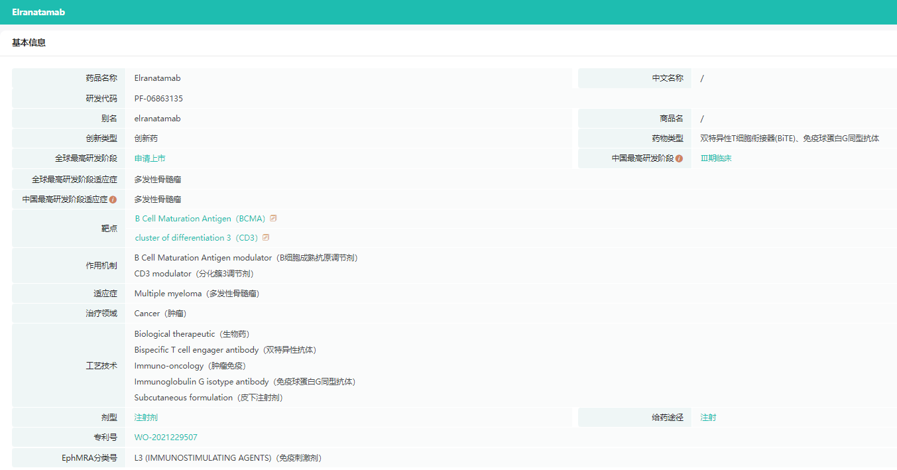897x470 pixels.
Task: Click the Elranatamab value in 药品名称 row
Action: (x=157, y=78)
